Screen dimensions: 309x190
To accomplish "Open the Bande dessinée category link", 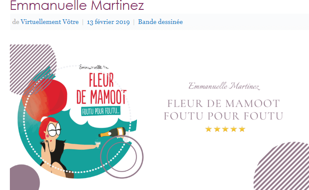I will [161, 22].
